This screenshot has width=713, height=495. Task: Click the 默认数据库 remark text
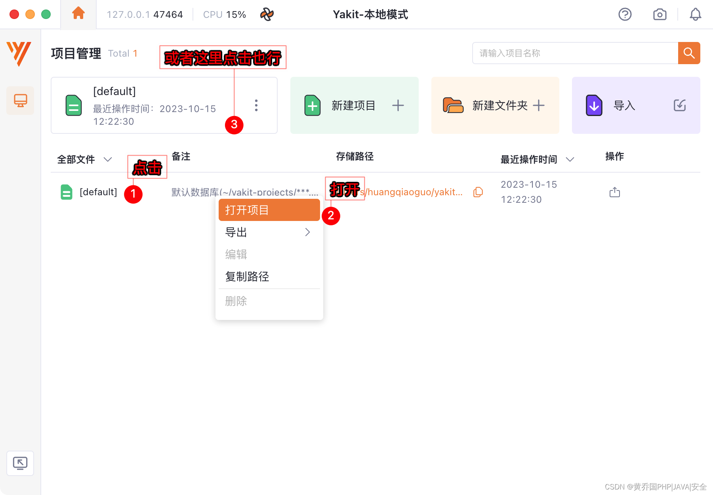click(x=245, y=192)
